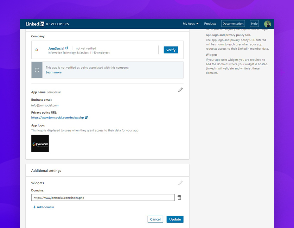
Task: Open the user profile avatar menu
Action: tap(267, 24)
